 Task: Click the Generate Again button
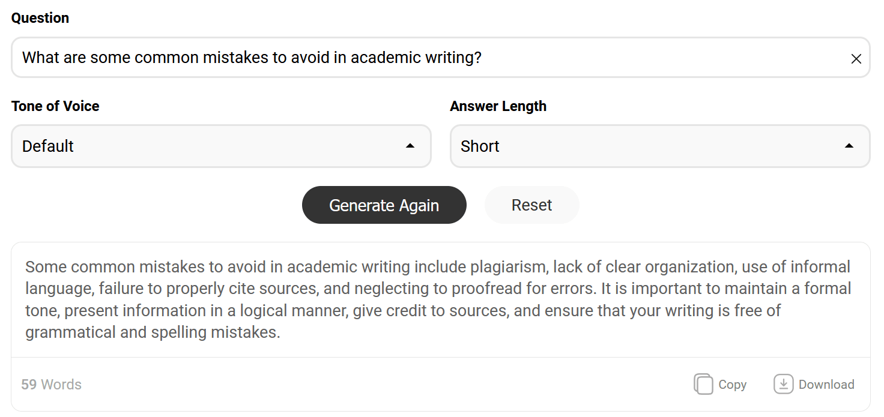click(x=384, y=205)
